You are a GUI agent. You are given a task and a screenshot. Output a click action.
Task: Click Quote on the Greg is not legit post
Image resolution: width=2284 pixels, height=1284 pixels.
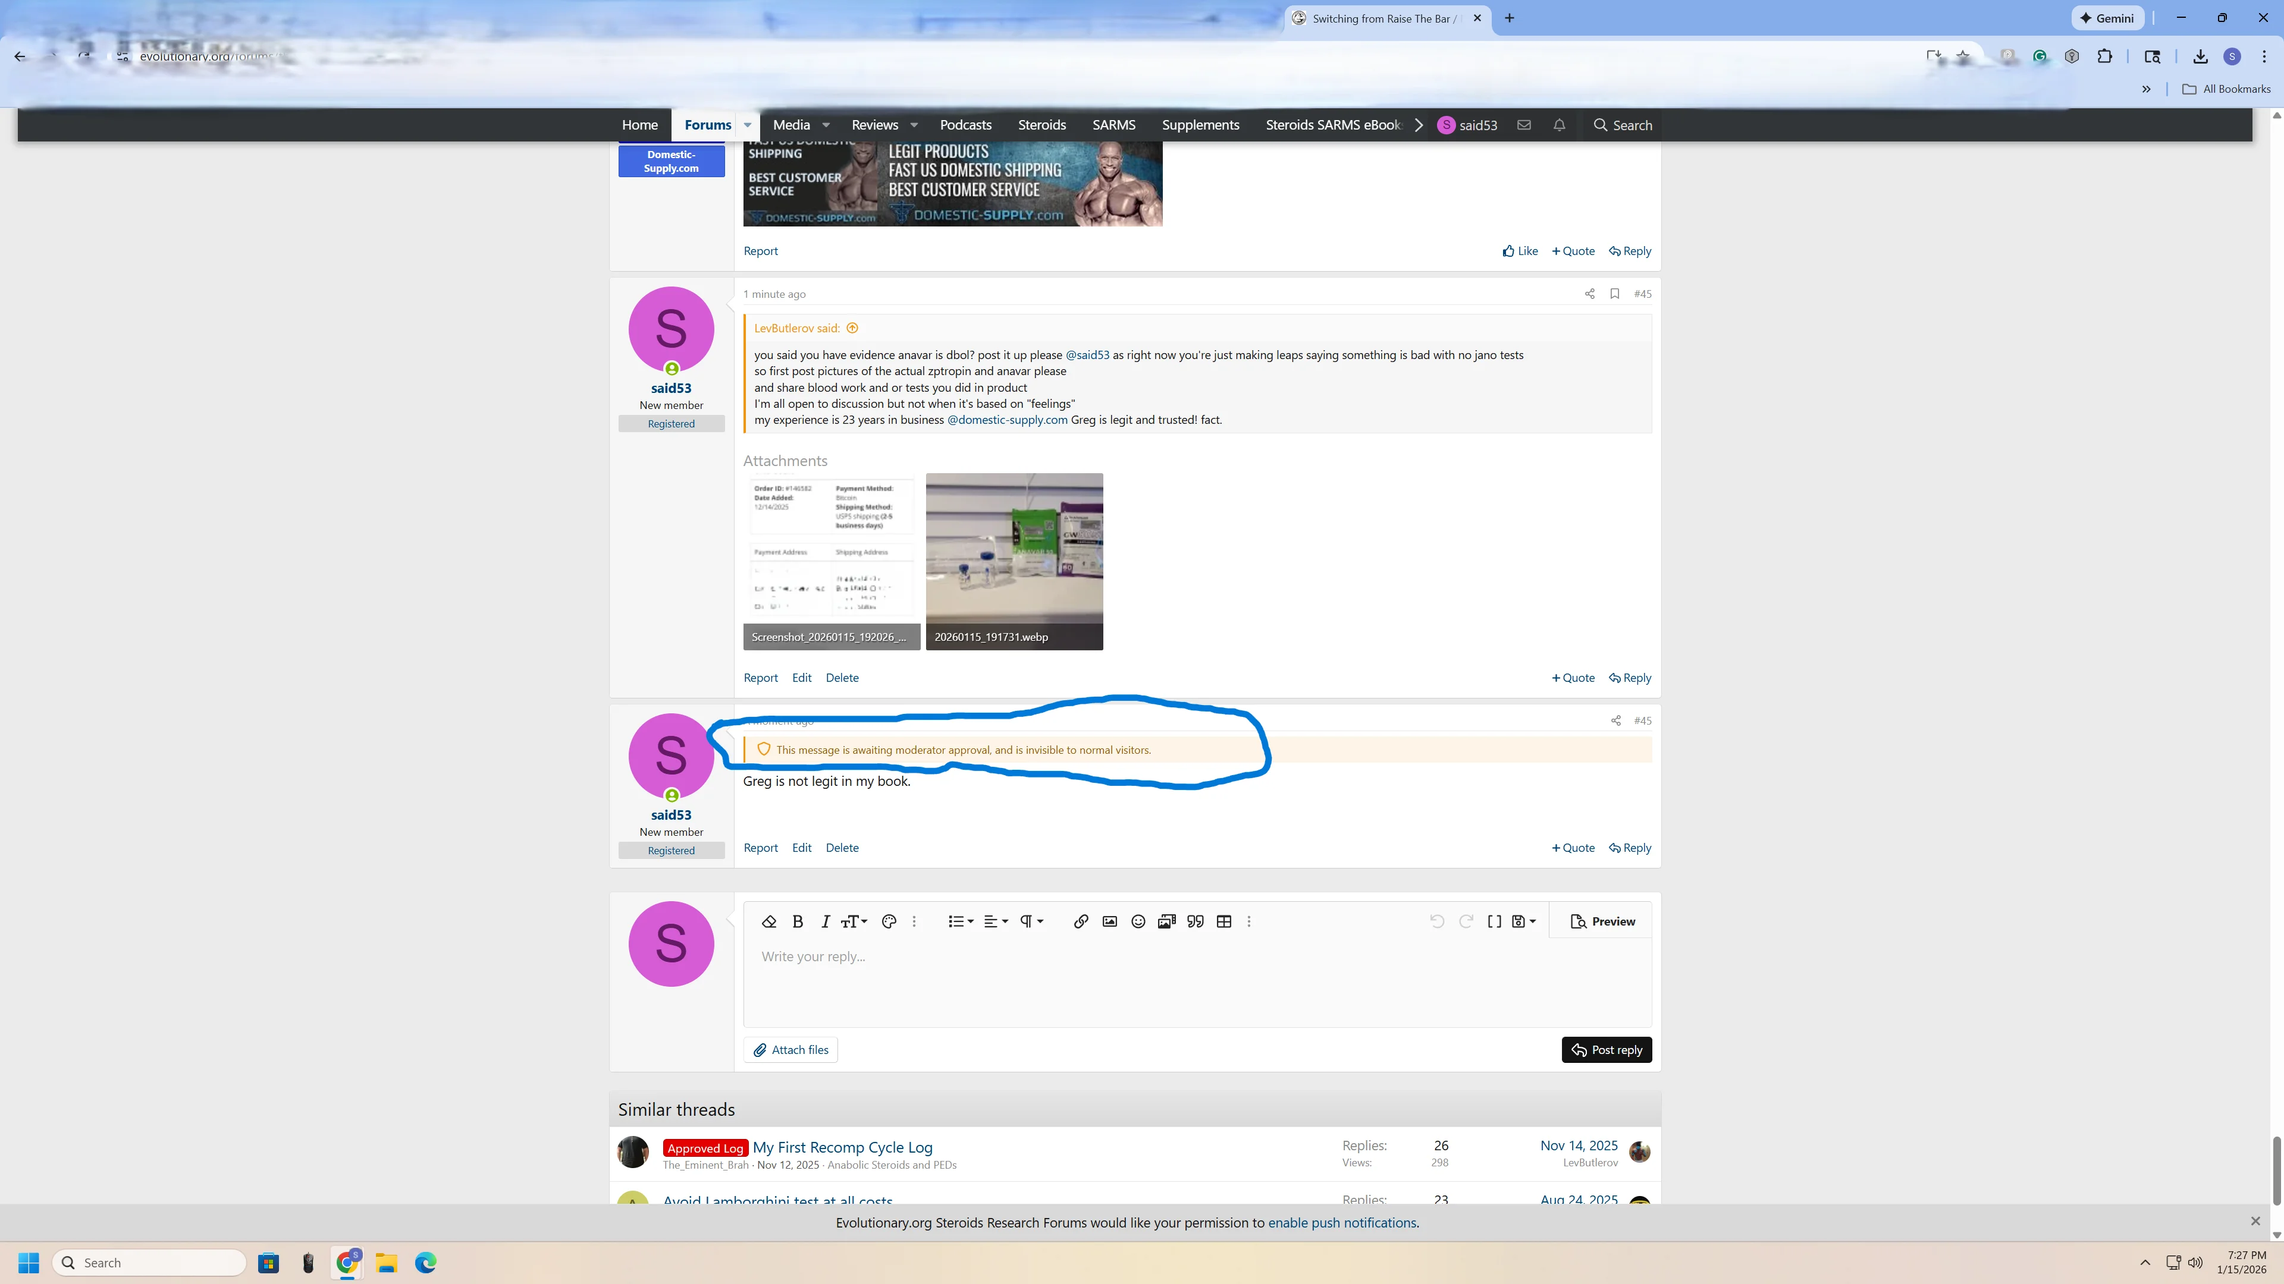[1573, 848]
